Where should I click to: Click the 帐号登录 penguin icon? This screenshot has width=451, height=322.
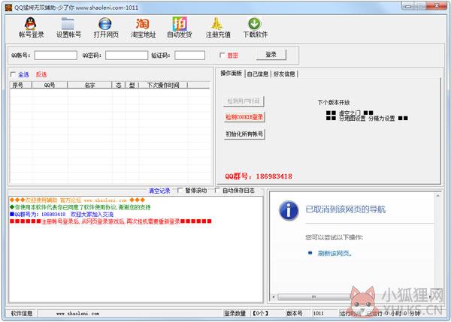pyautogui.click(x=31, y=23)
